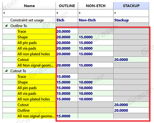This screenshot has height=123, width=154.
Task: Collapse the Cutout To group
Action: [x=6, y=71]
